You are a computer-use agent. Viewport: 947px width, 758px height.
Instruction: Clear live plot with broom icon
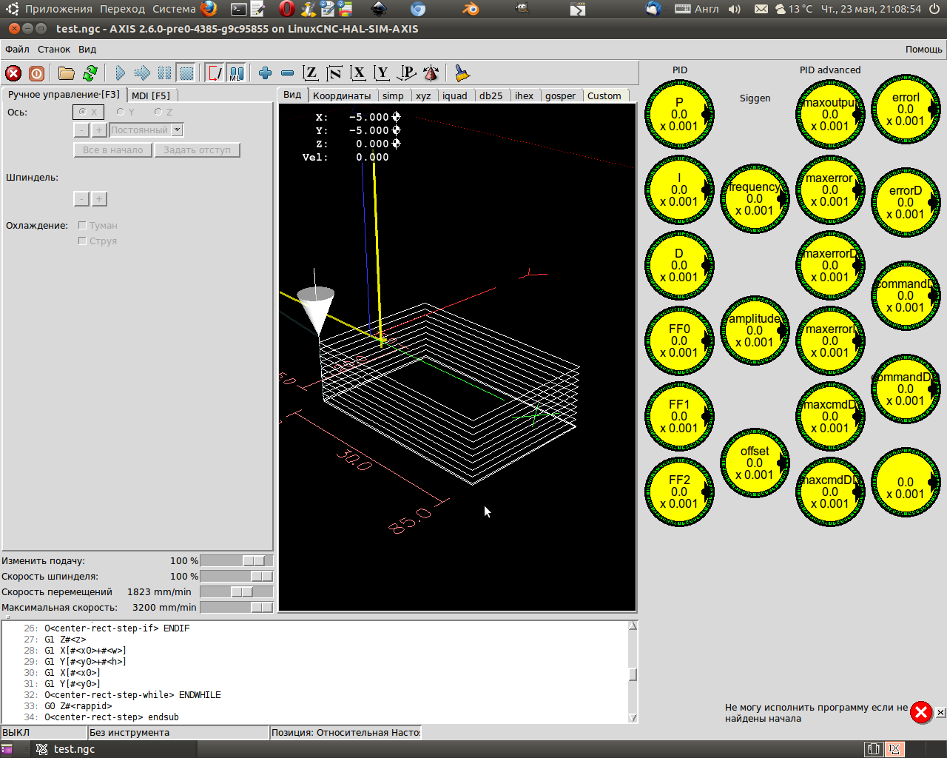coord(462,73)
